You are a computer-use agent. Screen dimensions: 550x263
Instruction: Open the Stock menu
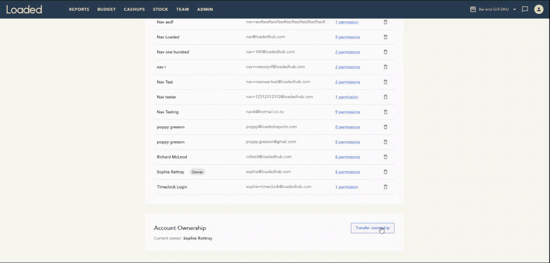coord(160,9)
